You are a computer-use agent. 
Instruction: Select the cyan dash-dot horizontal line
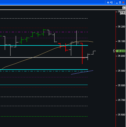tap(44, 71)
